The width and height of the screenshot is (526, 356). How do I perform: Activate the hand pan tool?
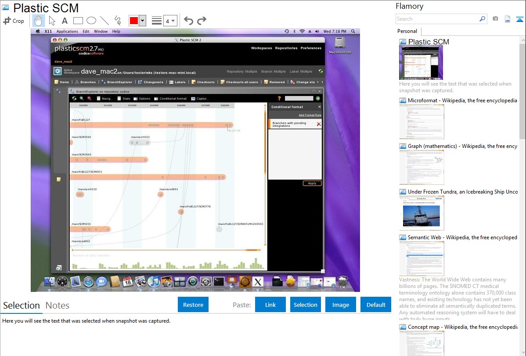tap(38, 21)
